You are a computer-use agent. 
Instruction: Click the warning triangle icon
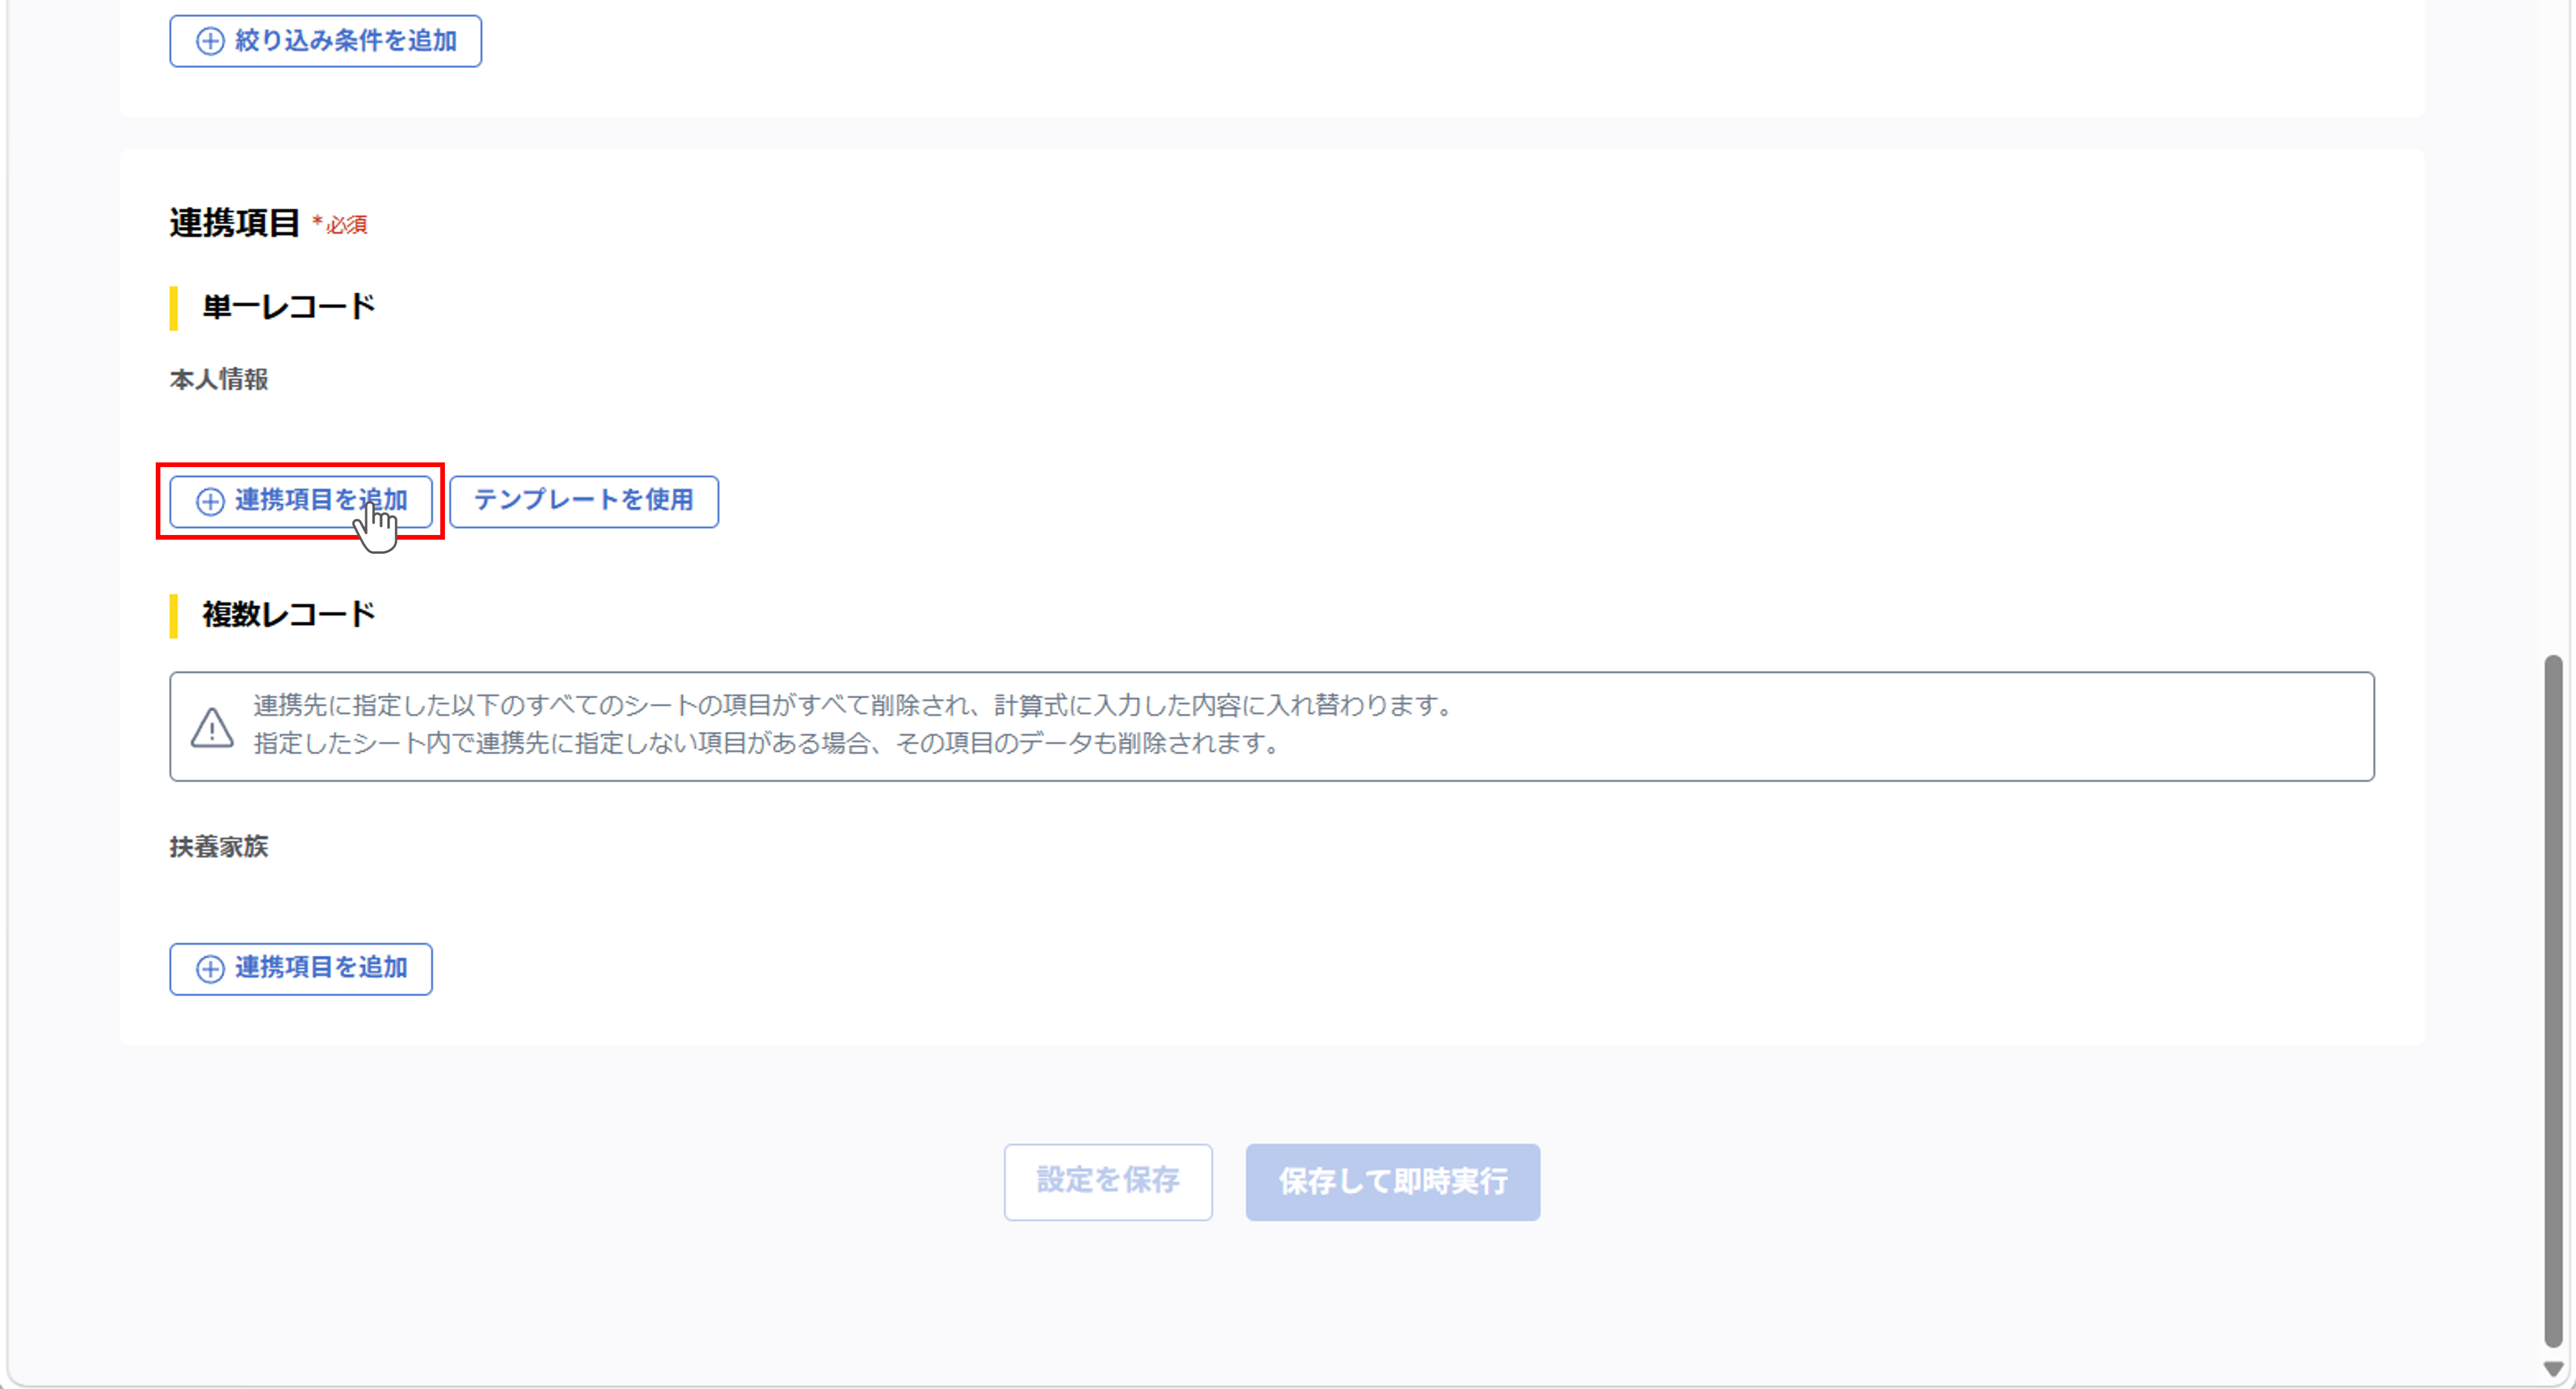212,727
